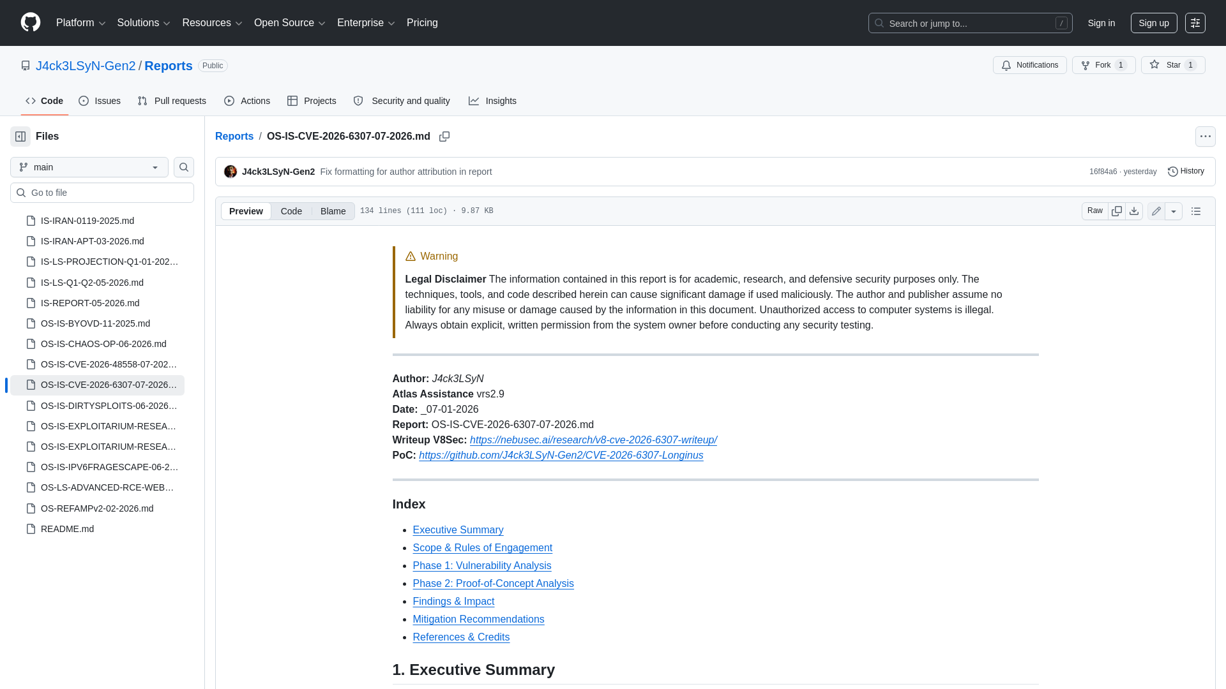This screenshot has width=1226, height=689.
Task: Star the Reports repository
Action: (x=1173, y=65)
